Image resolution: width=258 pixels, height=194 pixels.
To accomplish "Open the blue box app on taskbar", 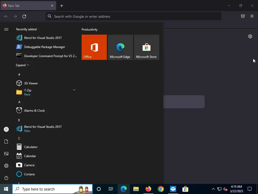I will 173,189.
